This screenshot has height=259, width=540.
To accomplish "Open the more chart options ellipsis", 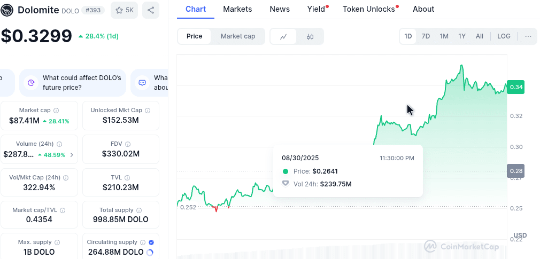I will (x=528, y=36).
